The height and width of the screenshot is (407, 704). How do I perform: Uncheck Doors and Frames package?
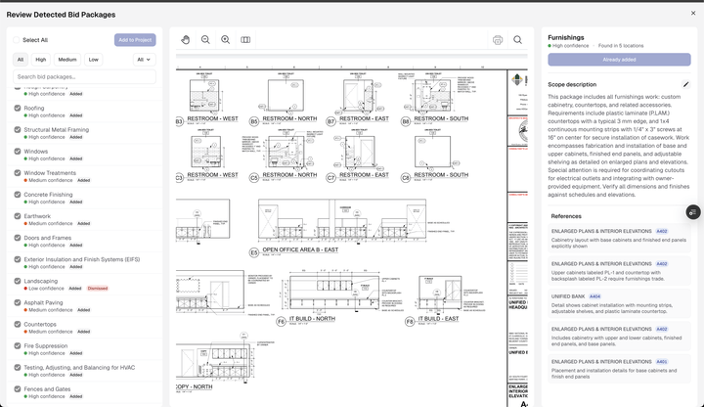tap(18, 238)
